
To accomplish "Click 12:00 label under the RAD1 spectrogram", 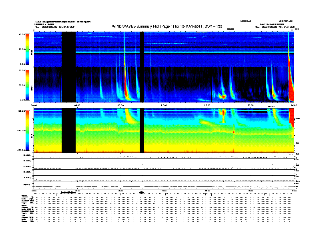I will pos(164,105).
